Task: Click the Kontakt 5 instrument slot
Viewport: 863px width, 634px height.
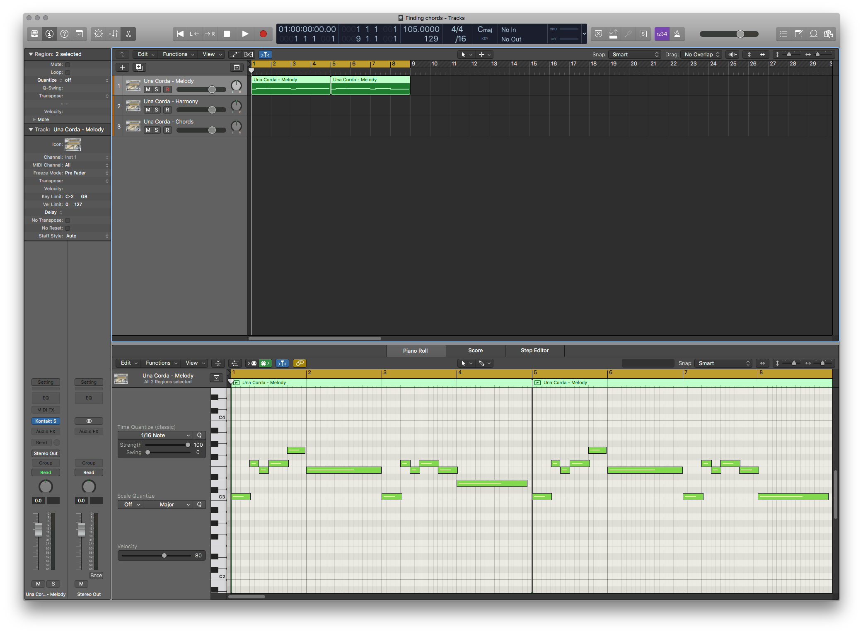Action: [46, 421]
